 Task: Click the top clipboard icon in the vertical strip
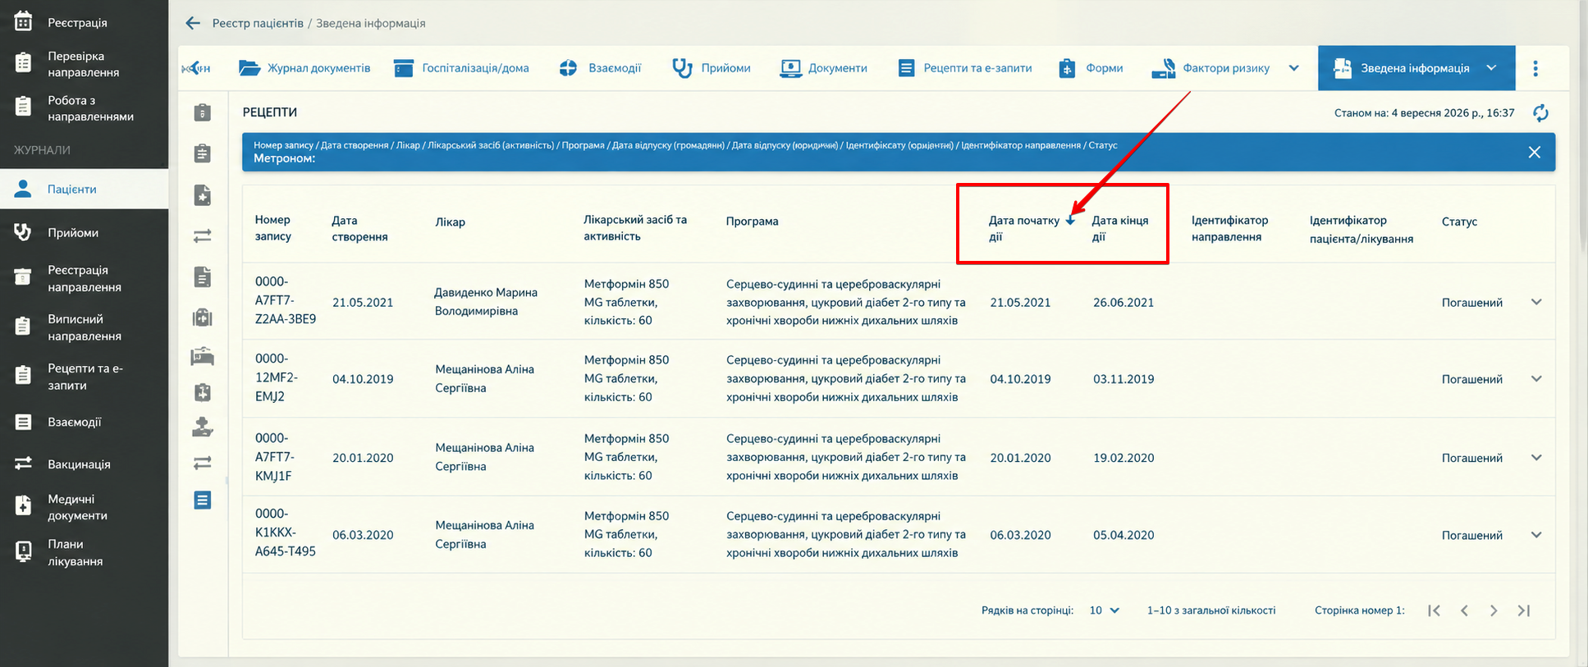[x=203, y=112]
